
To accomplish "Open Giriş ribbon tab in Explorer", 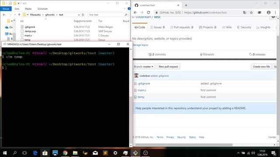I will tap(17, 9).
